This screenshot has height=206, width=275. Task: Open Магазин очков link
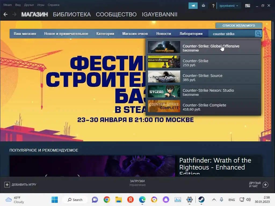pos(135,34)
